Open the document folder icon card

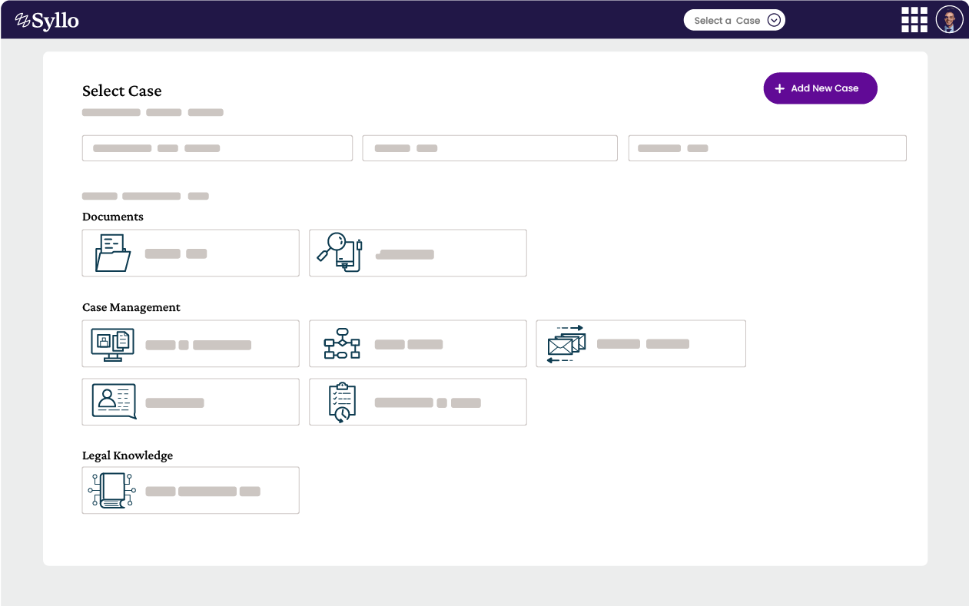point(191,253)
